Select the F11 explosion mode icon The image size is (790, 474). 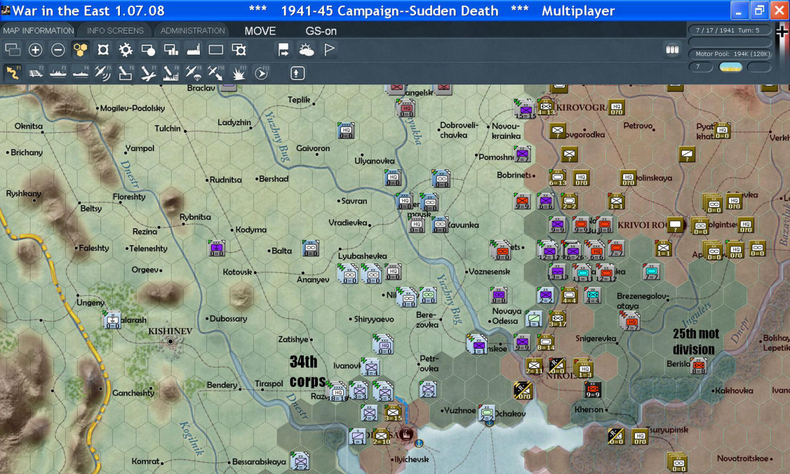click(239, 72)
